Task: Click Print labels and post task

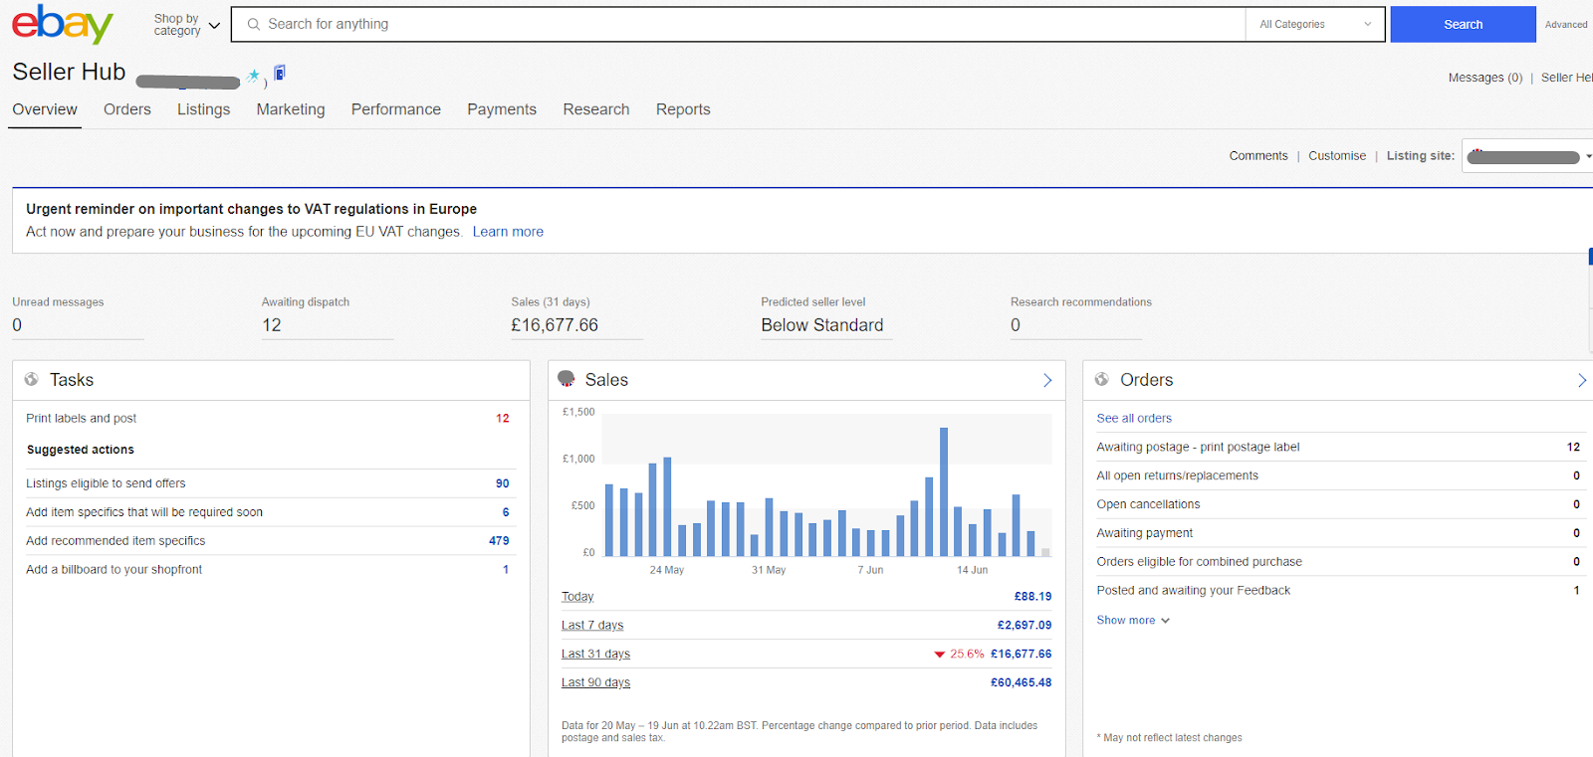Action: [81, 419]
